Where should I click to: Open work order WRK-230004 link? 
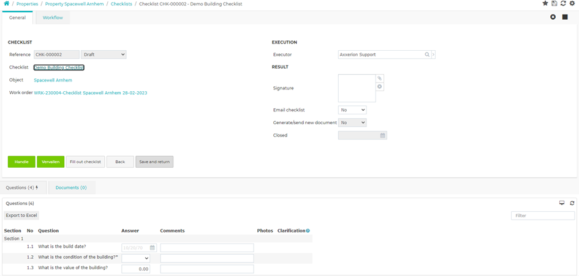point(91,93)
